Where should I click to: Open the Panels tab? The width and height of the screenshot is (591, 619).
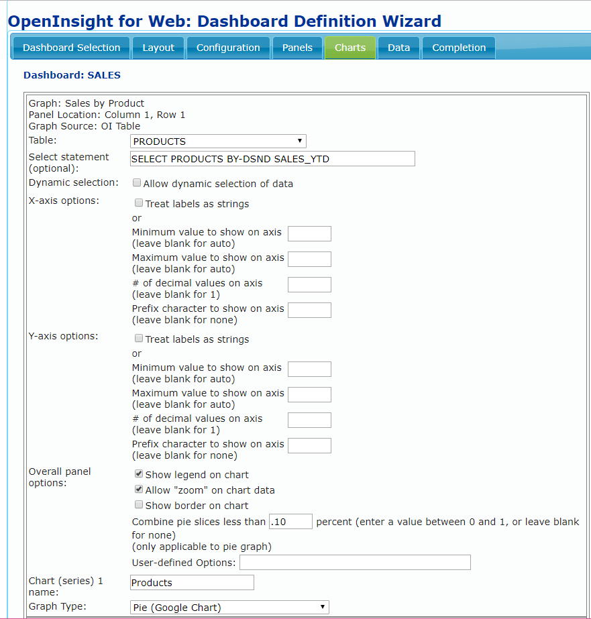pos(297,48)
